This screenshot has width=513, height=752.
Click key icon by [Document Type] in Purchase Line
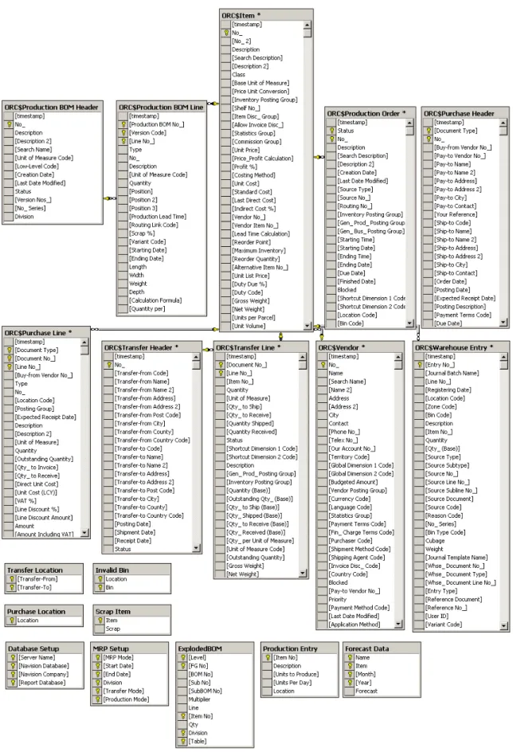pos(9,350)
